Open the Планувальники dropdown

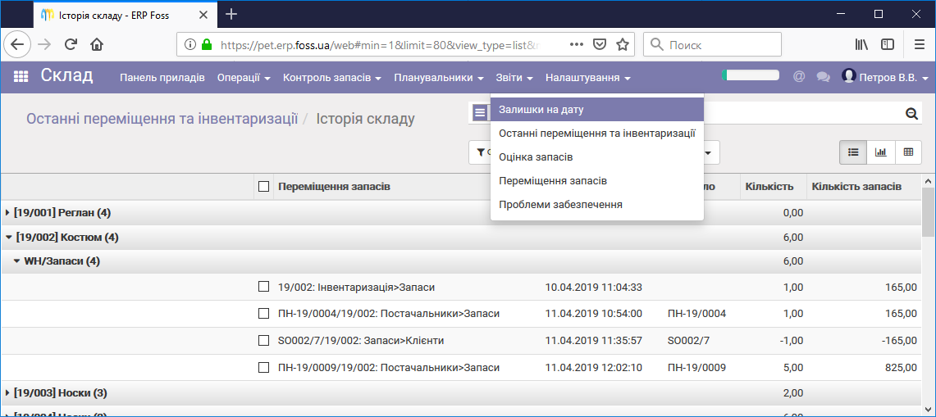pos(439,78)
